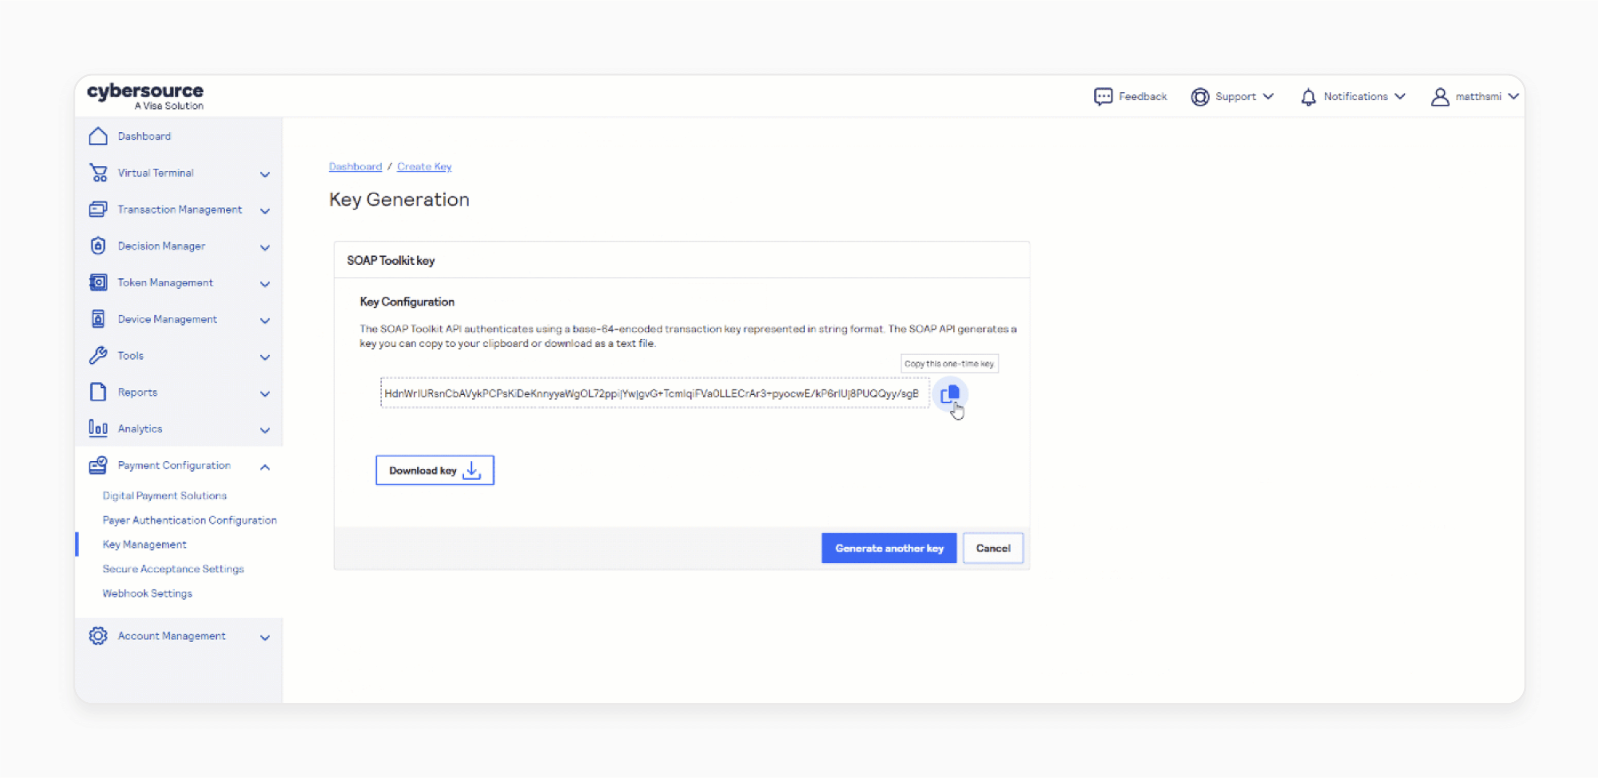Click the Cybersource logo

tap(145, 96)
